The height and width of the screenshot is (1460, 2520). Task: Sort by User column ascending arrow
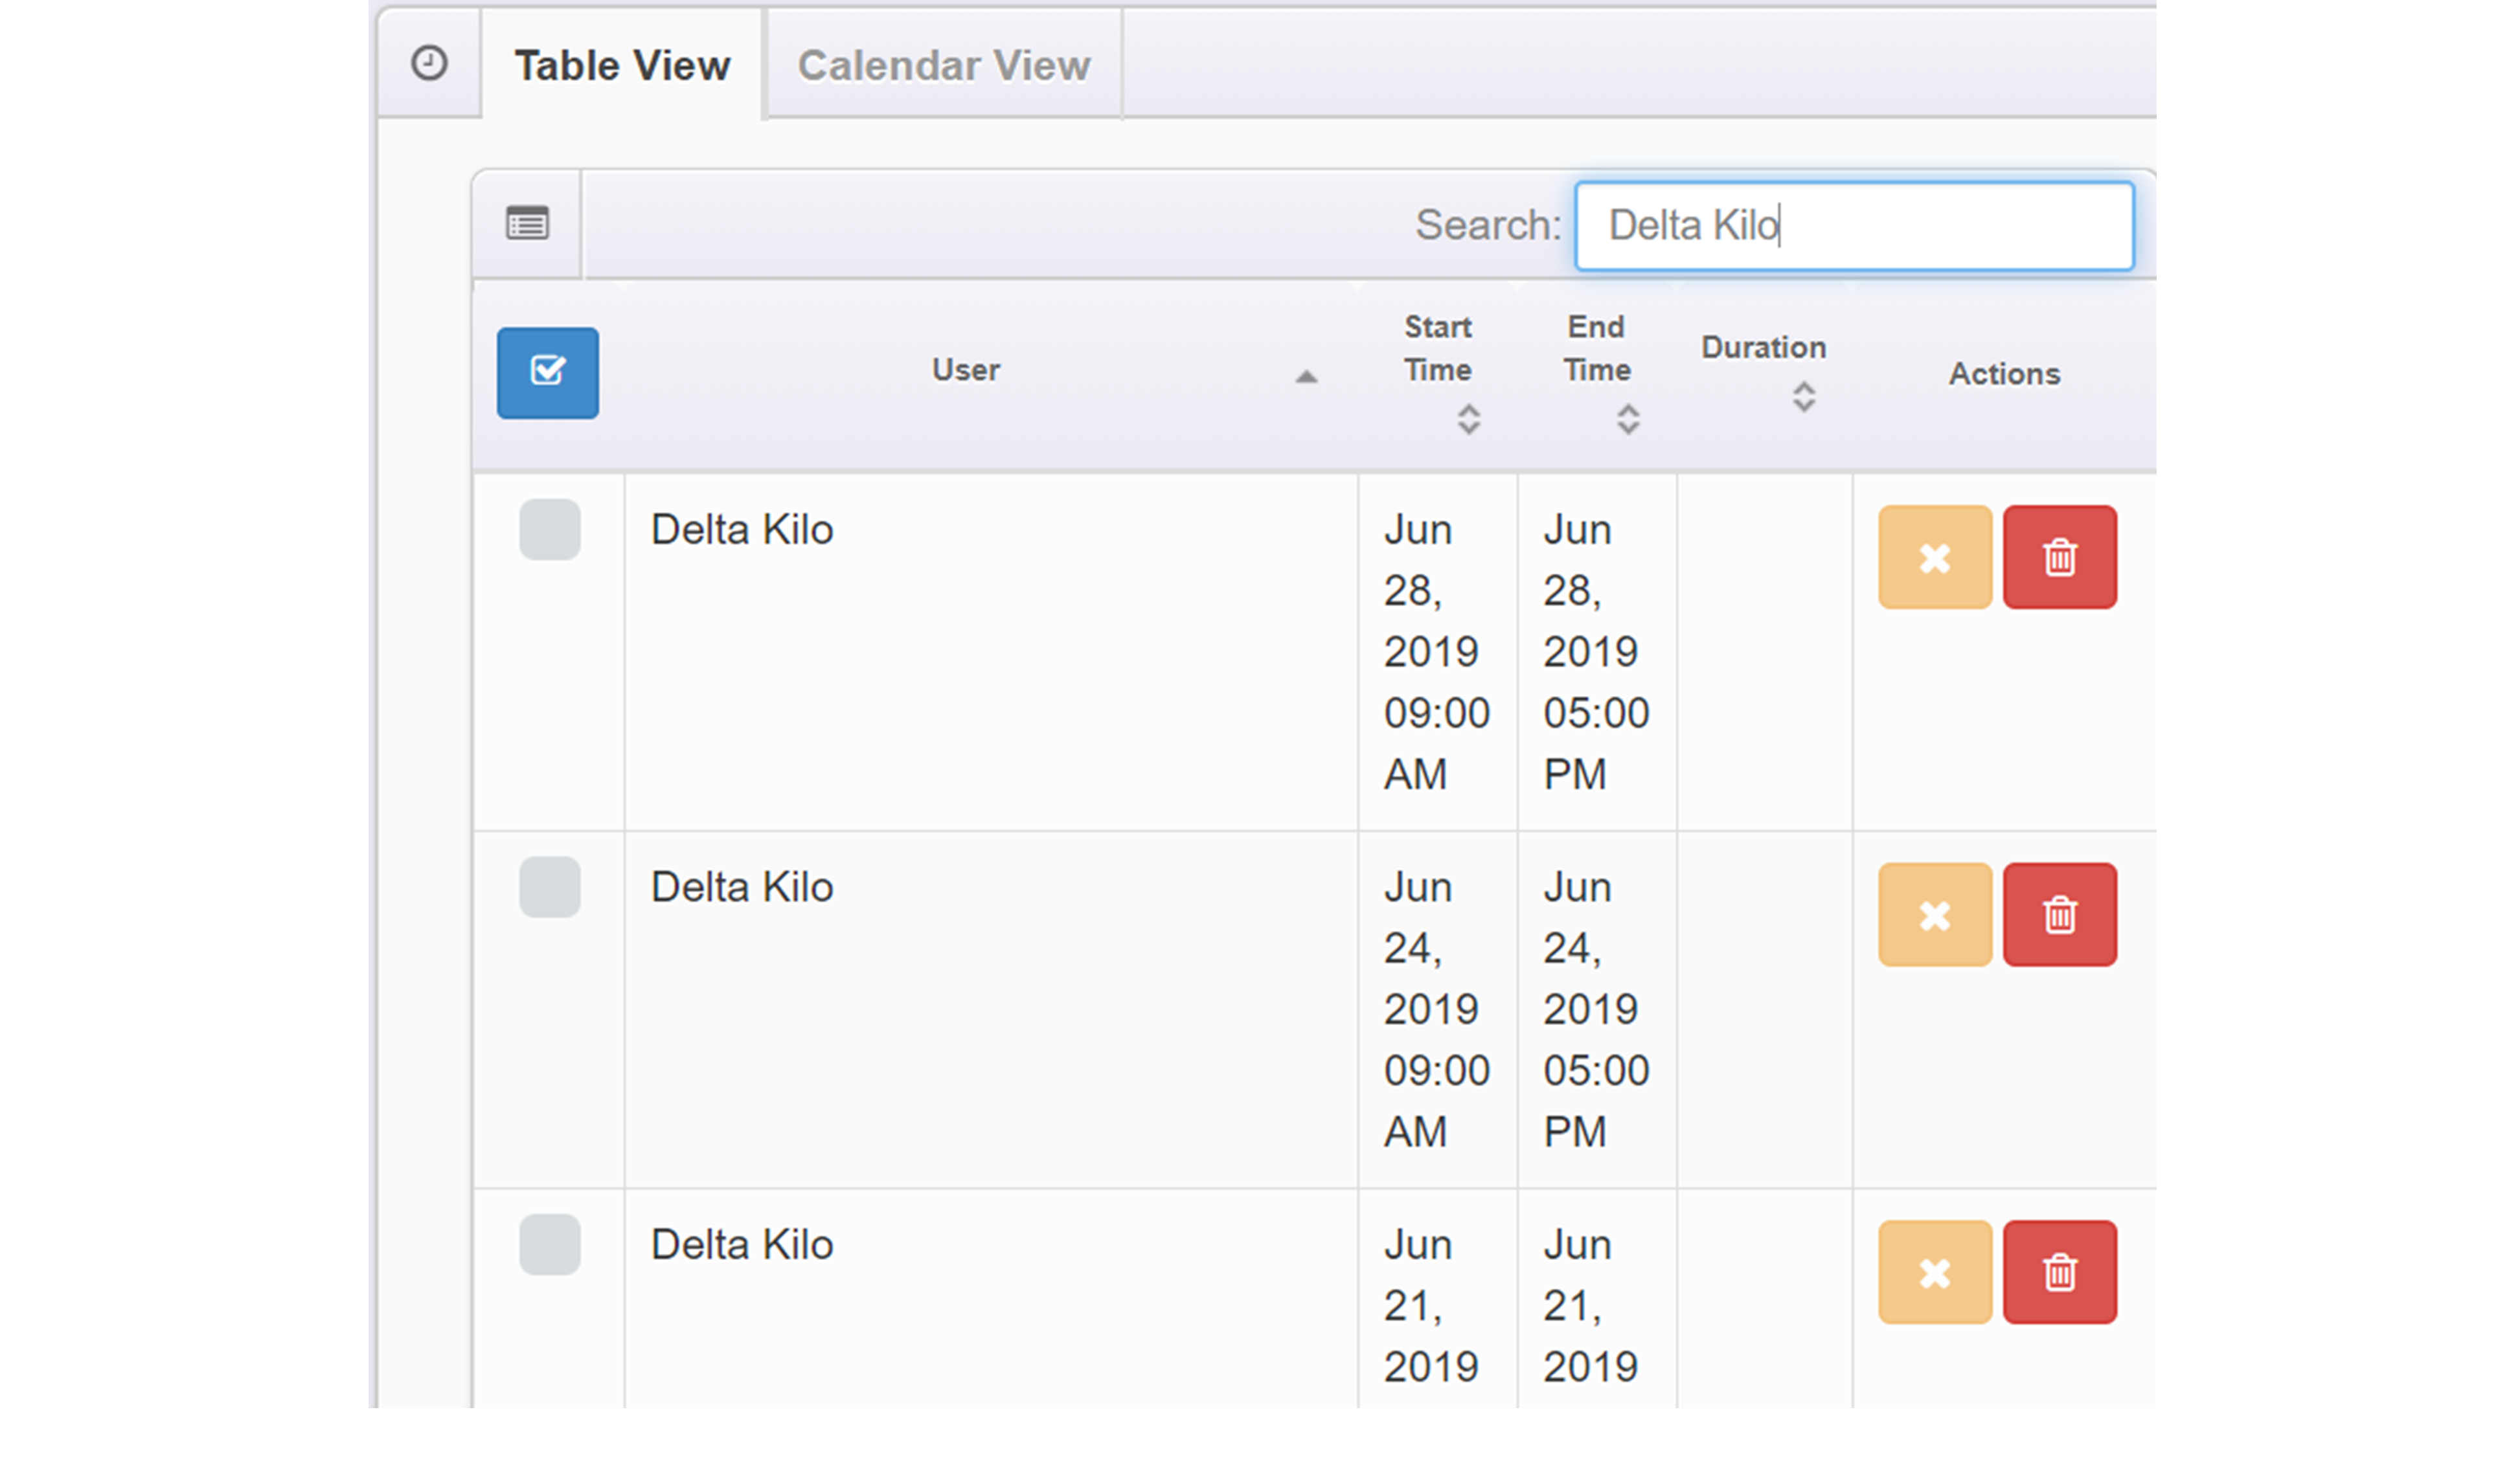(1305, 377)
